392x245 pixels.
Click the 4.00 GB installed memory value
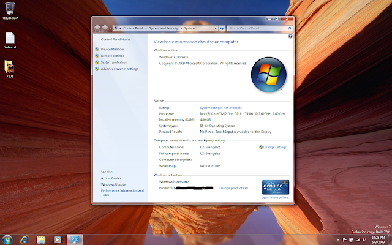pos(205,120)
